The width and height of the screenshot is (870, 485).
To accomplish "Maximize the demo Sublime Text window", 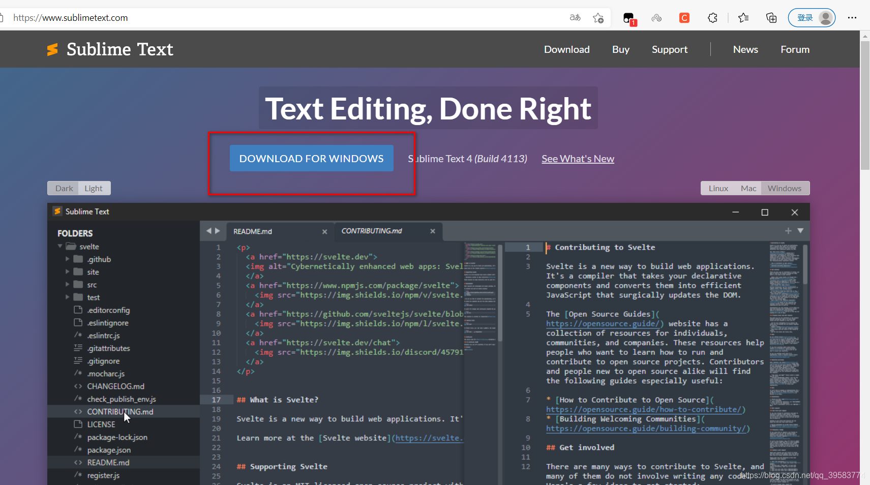I will point(765,212).
